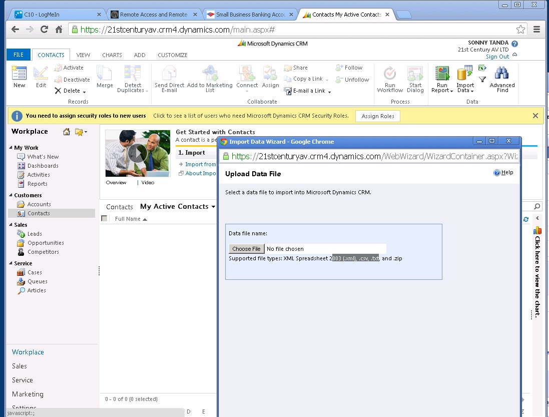Click the Merge records icon
The image size is (549, 417).
click(105, 74)
